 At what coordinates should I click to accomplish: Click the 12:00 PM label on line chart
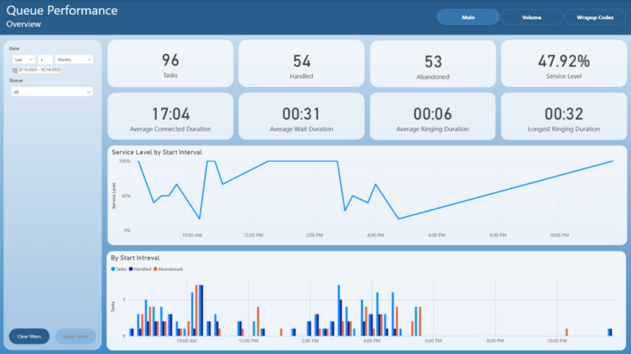(253, 235)
